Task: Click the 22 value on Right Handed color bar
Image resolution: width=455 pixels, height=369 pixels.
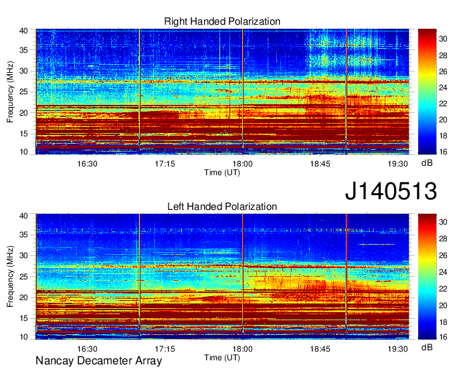Action: click(443, 104)
